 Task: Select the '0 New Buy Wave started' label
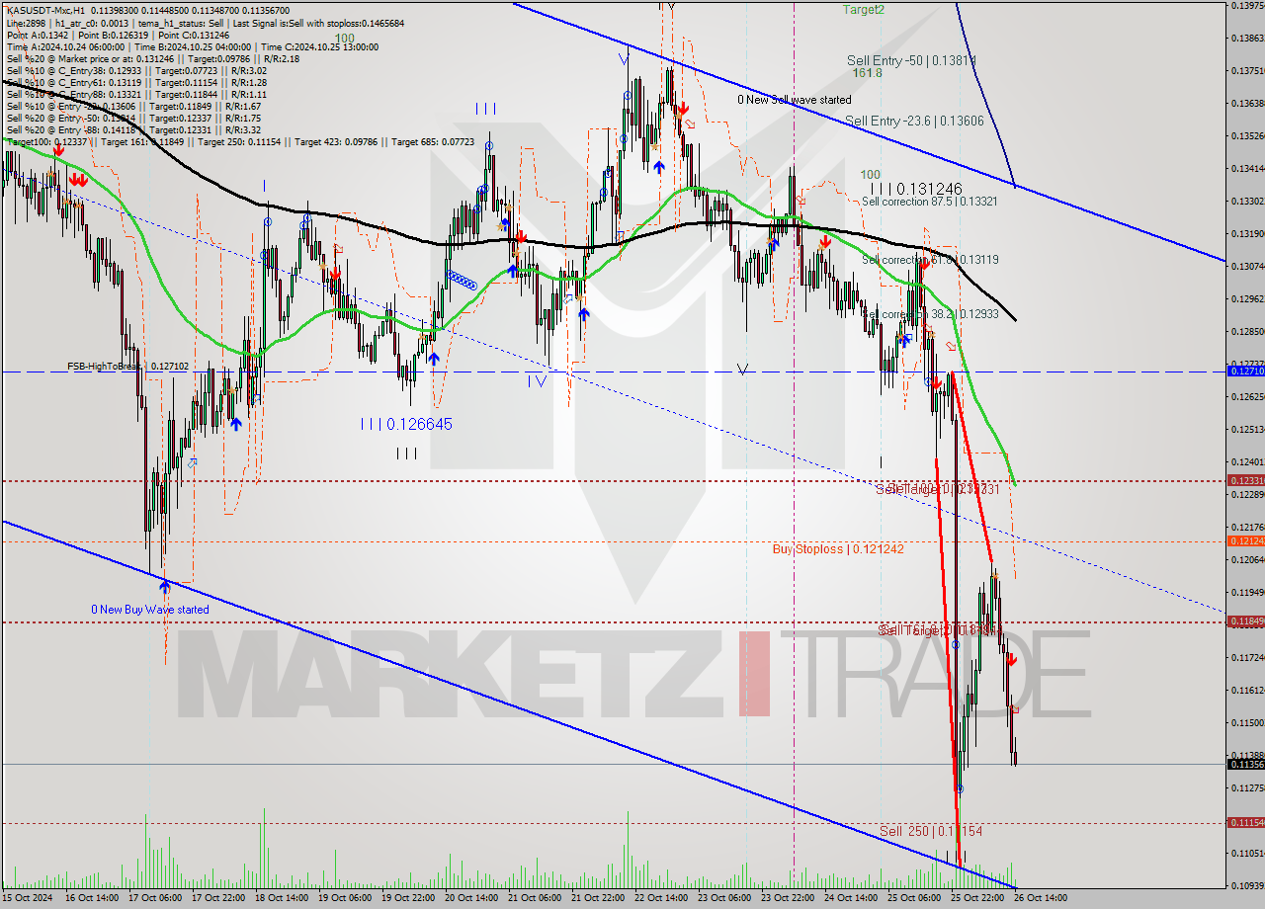click(150, 610)
